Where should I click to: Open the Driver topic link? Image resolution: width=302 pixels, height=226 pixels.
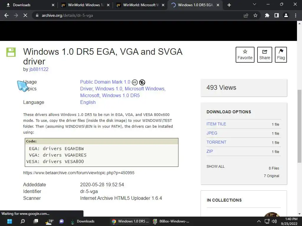click(86, 89)
